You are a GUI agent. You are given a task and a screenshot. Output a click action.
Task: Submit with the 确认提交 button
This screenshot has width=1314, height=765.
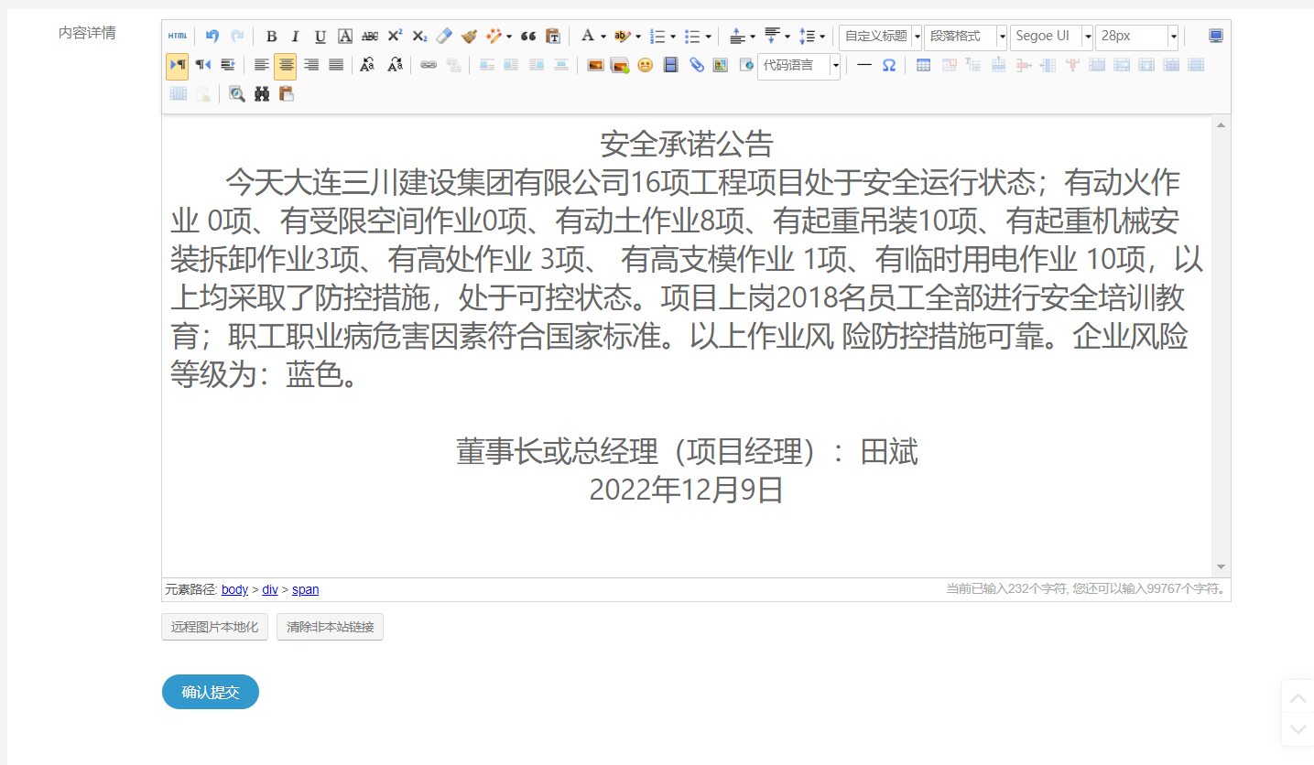point(211,692)
